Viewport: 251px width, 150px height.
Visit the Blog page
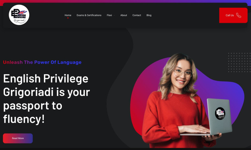coord(149,15)
